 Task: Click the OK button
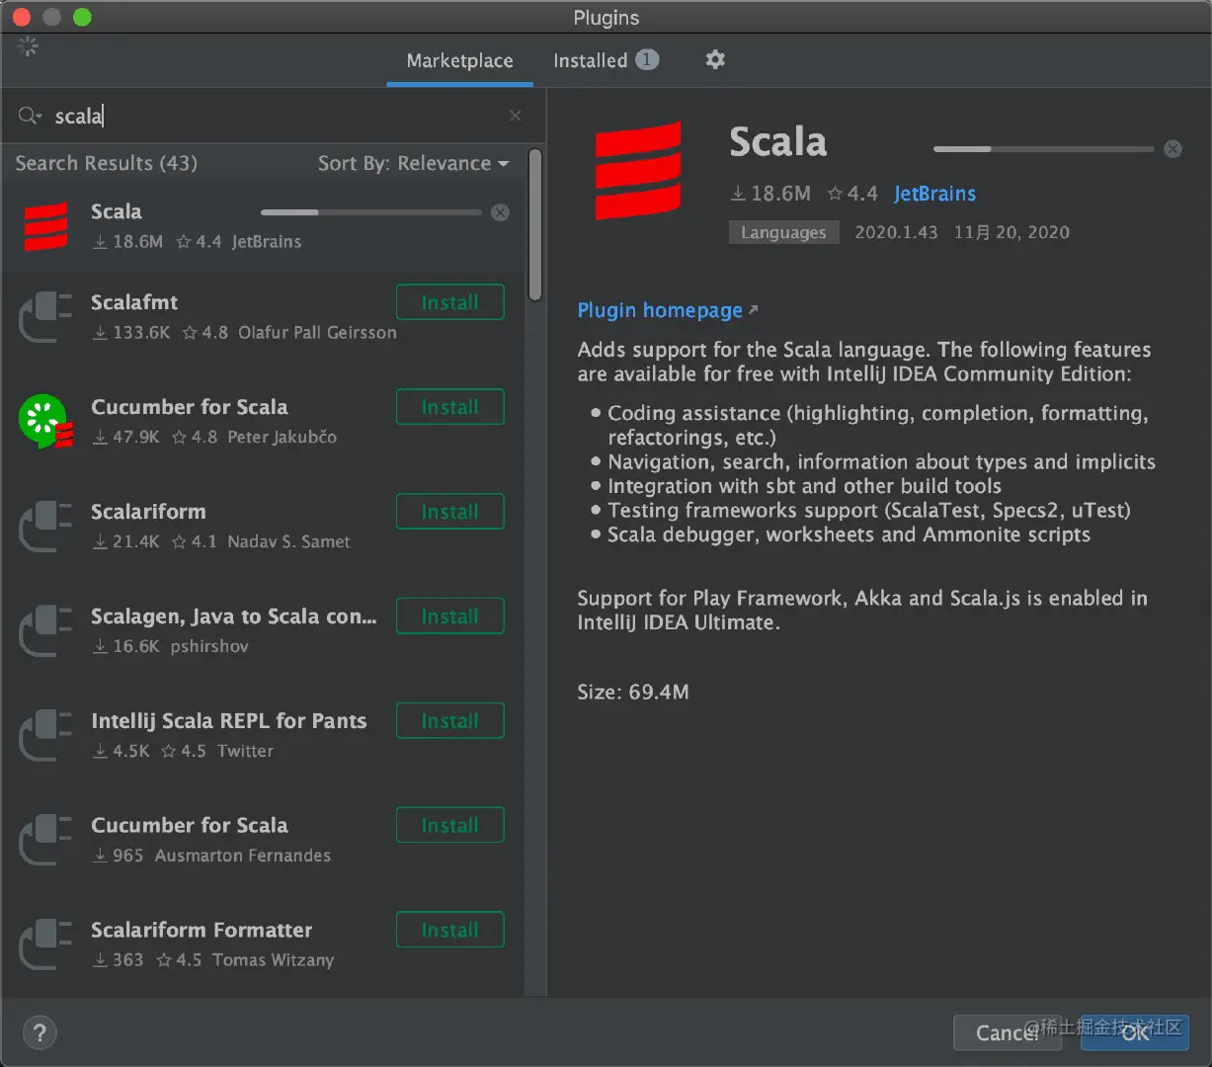pyautogui.click(x=1134, y=1032)
